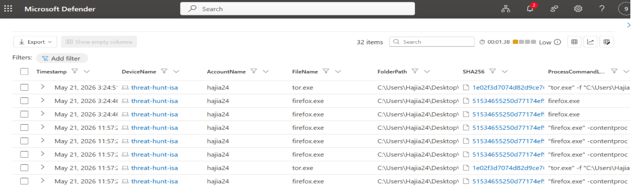Viewport: 635px width, 186px height.
Task: Filter the AccountName column via funnel icon
Action: (x=254, y=72)
